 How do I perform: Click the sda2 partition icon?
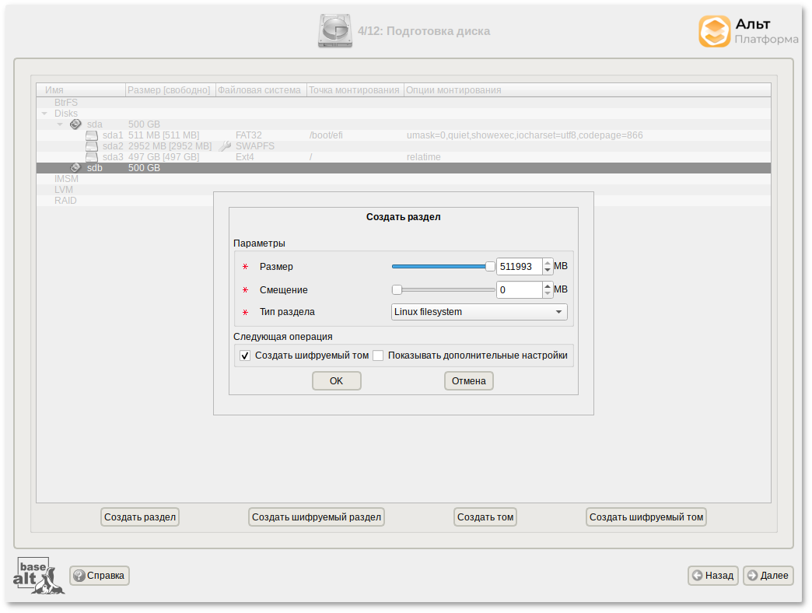point(92,146)
